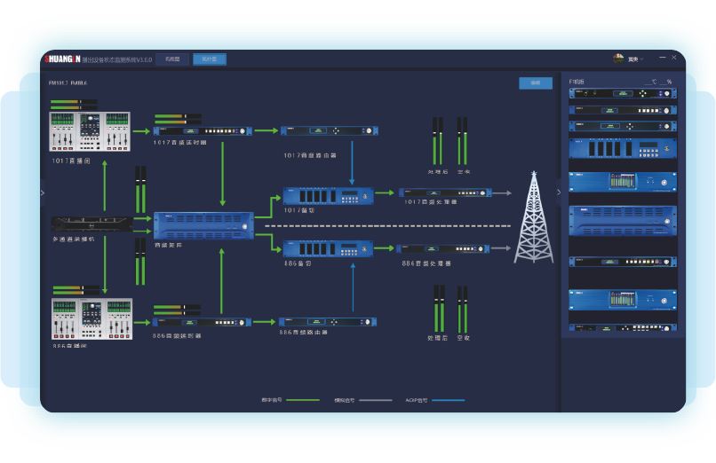Click the 1017 studio level meter bar
716x463 pixels.
coord(75,105)
